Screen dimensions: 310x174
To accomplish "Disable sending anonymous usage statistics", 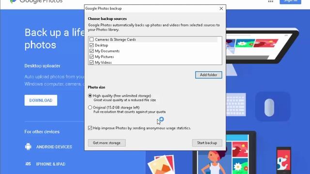I will coord(90,128).
